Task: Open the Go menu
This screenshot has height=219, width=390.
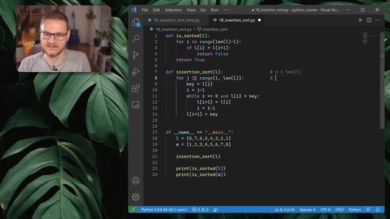Action: [x=203, y=10]
